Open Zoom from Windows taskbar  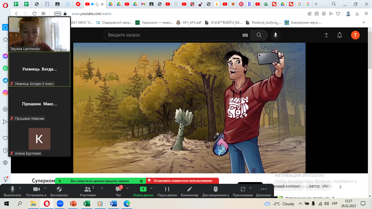[x=60, y=203]
